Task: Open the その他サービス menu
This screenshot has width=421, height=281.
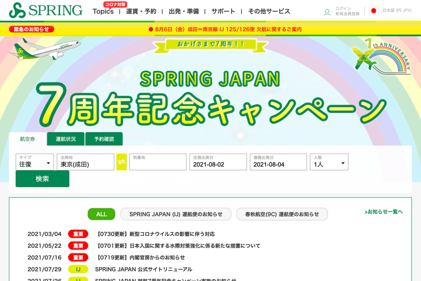Action: pyautogui.click(x=269, y=11)
